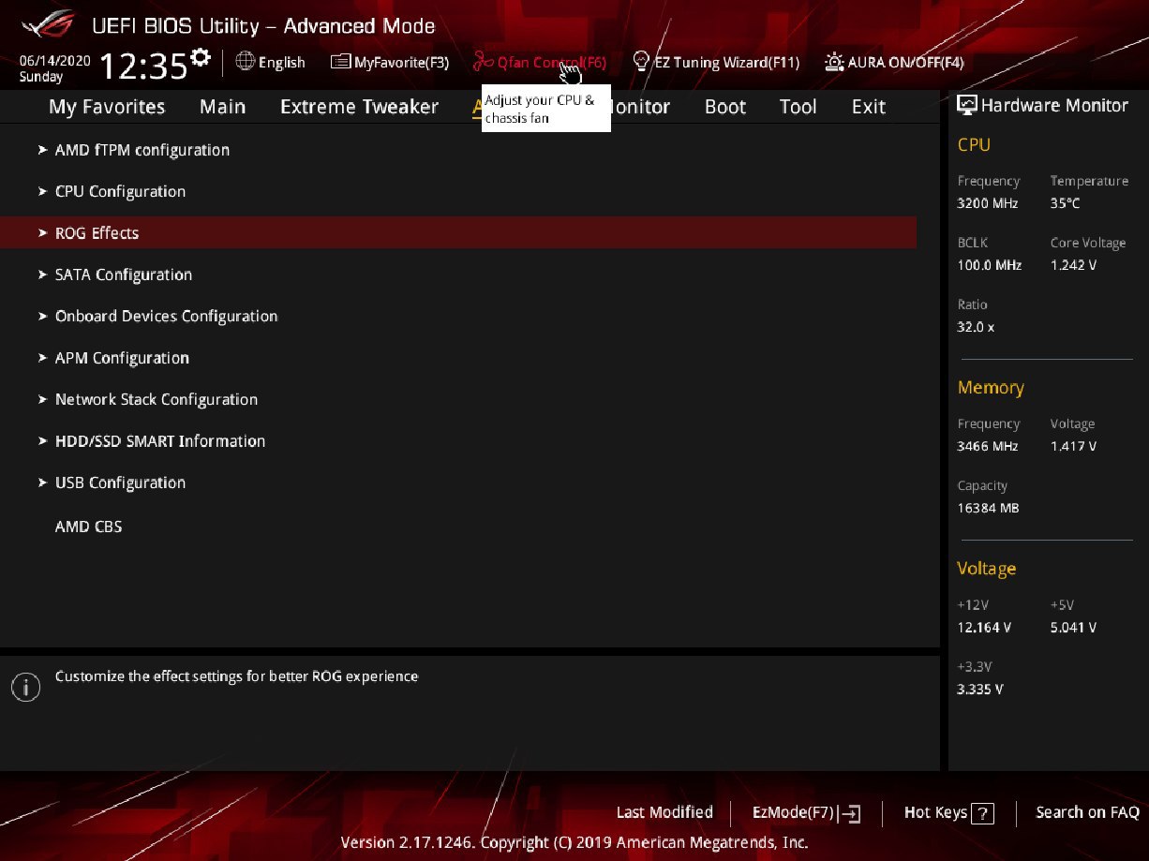Click CPU frequency value 3200 MHz
Viewport: 1149px width, 861px height.
[988, 203]
